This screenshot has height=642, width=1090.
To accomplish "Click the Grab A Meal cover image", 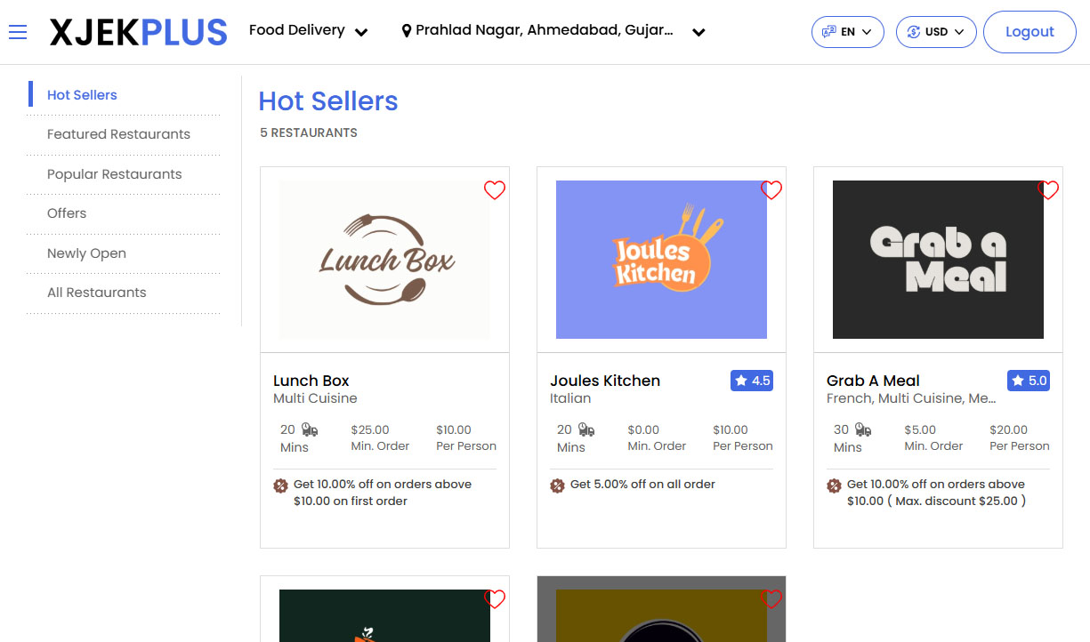I will [x=938, y=259].
